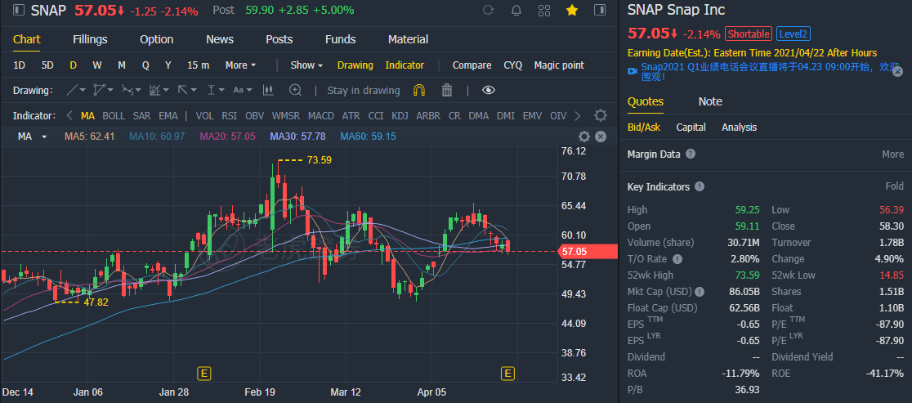912x403 pixels.
Task: Toggle drawing visibility eye icon
Action: (x=489, y=90)
